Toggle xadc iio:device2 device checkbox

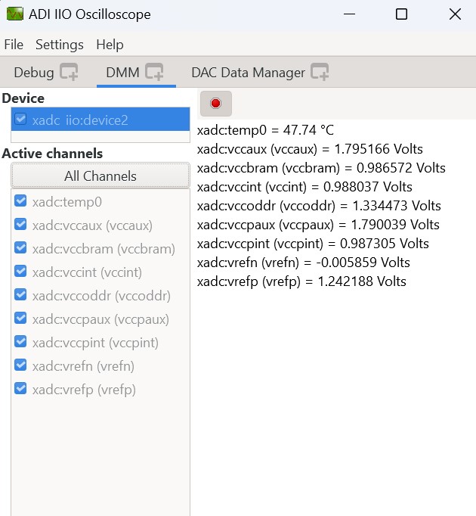pyautogui.click(x=20, y=119)
